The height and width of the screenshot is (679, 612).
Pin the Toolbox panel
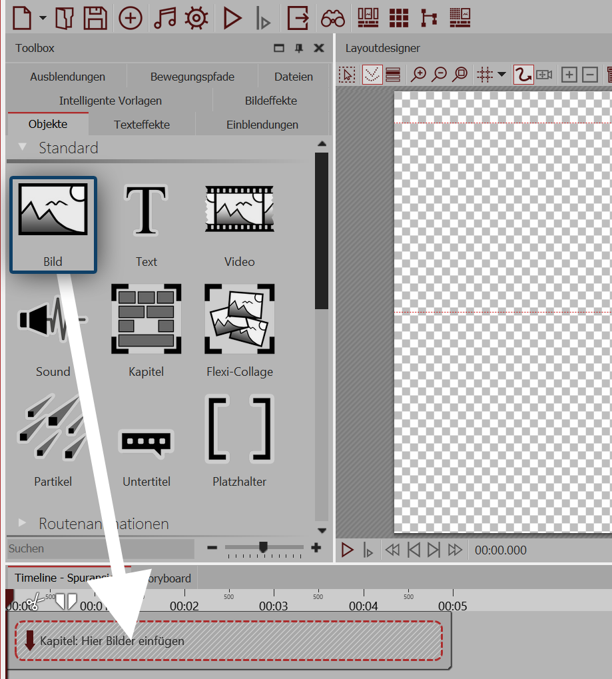[299, 48]
